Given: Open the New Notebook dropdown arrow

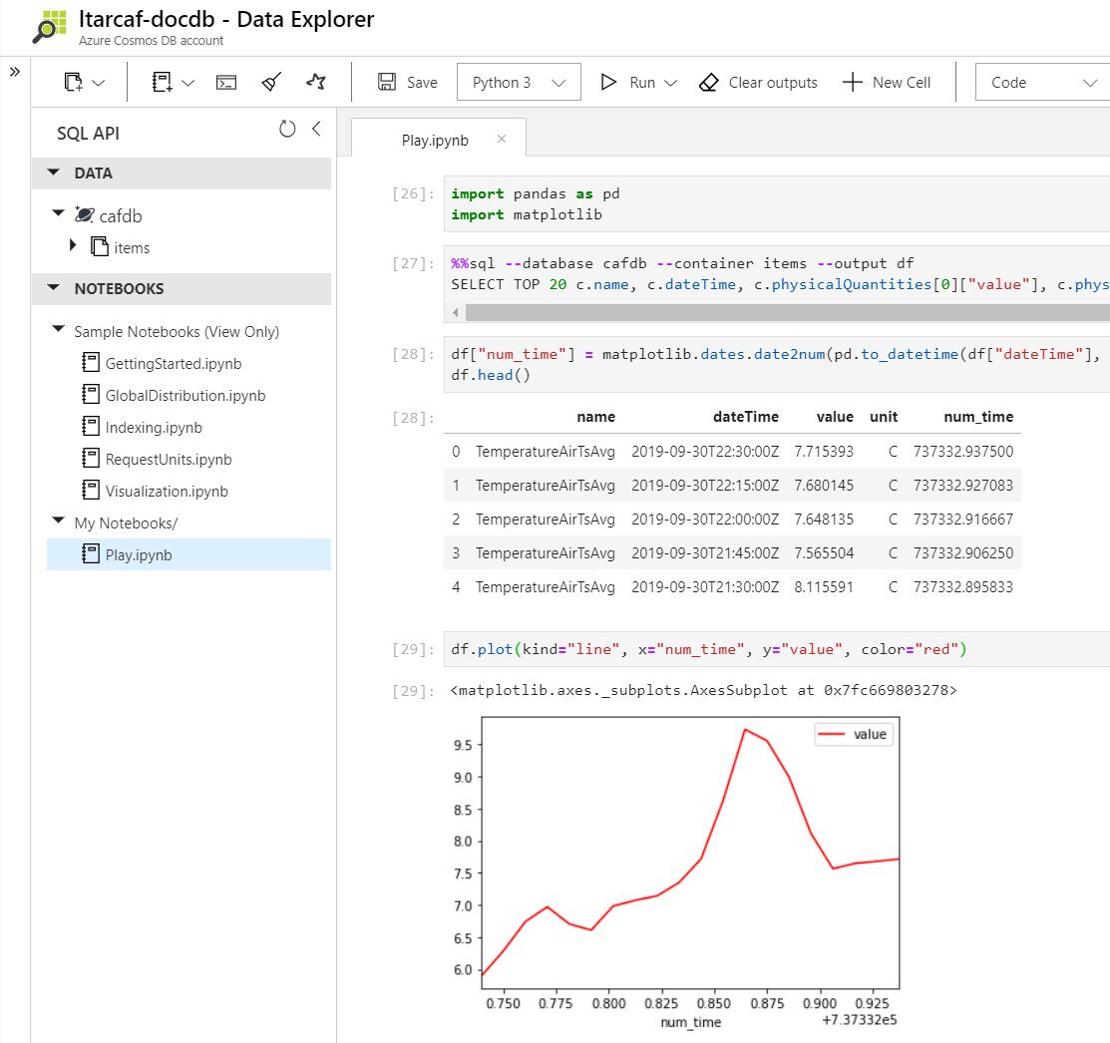Looking at the screenshot, I should [187, 83].
